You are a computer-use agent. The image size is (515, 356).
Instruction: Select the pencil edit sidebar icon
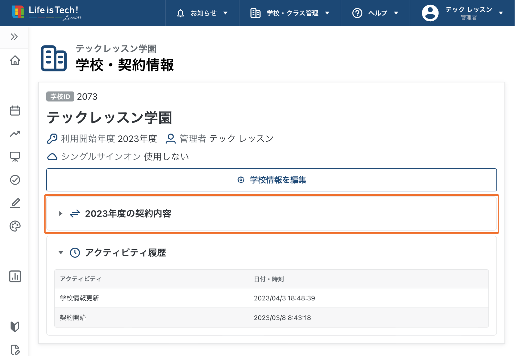click(x=15, y=203)
